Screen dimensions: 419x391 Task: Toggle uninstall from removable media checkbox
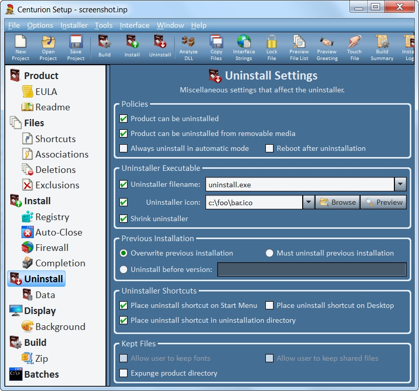pos(123,133)
